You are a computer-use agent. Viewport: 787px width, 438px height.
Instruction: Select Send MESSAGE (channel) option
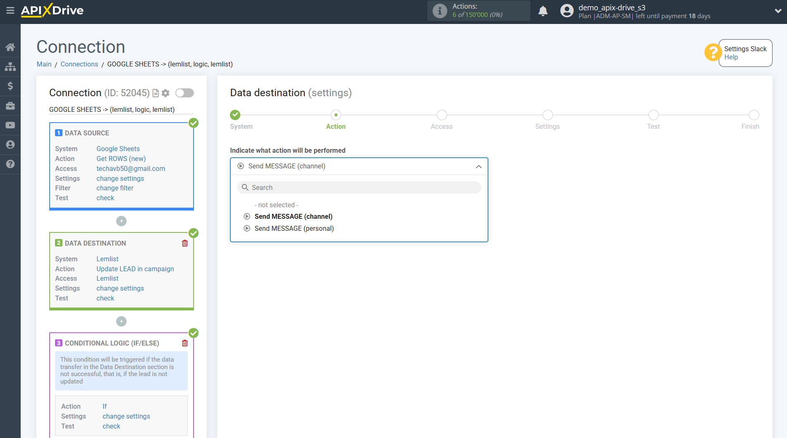(x=293, y=216)
